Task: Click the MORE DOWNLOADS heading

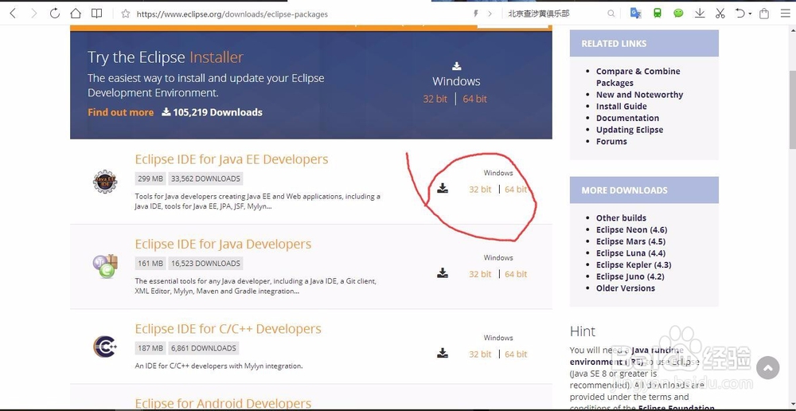Action: [x=624, y=190]
